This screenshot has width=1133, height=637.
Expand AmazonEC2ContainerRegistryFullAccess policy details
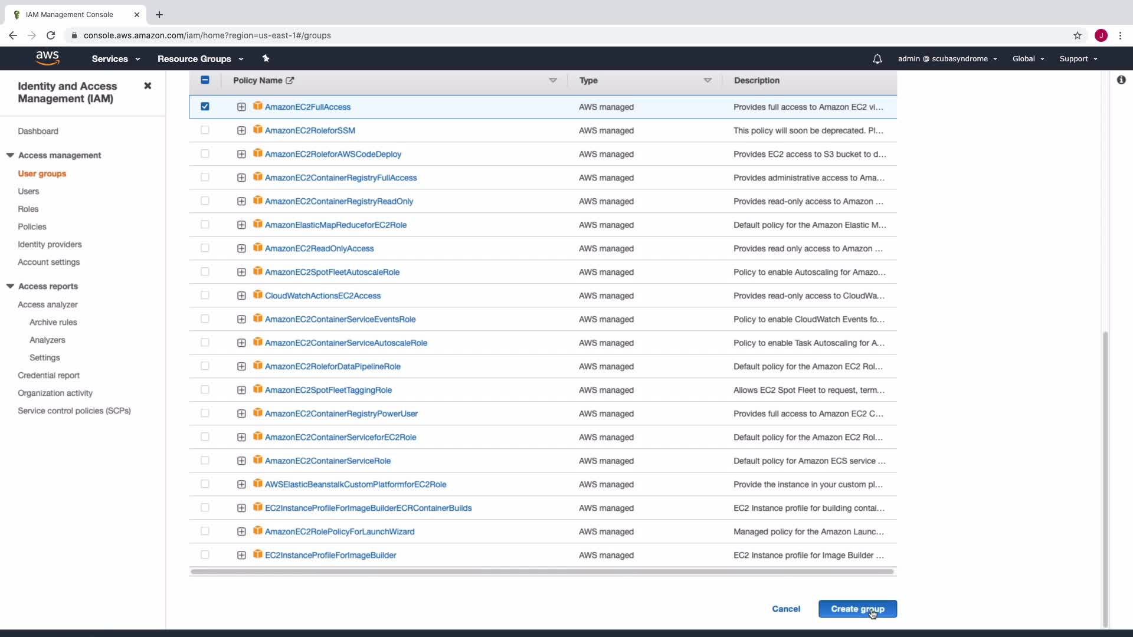click(x=241, y=178)
